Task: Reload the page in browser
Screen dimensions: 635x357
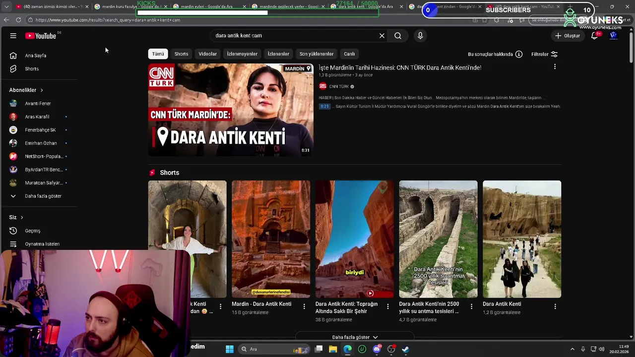Action: click(18, 20)
